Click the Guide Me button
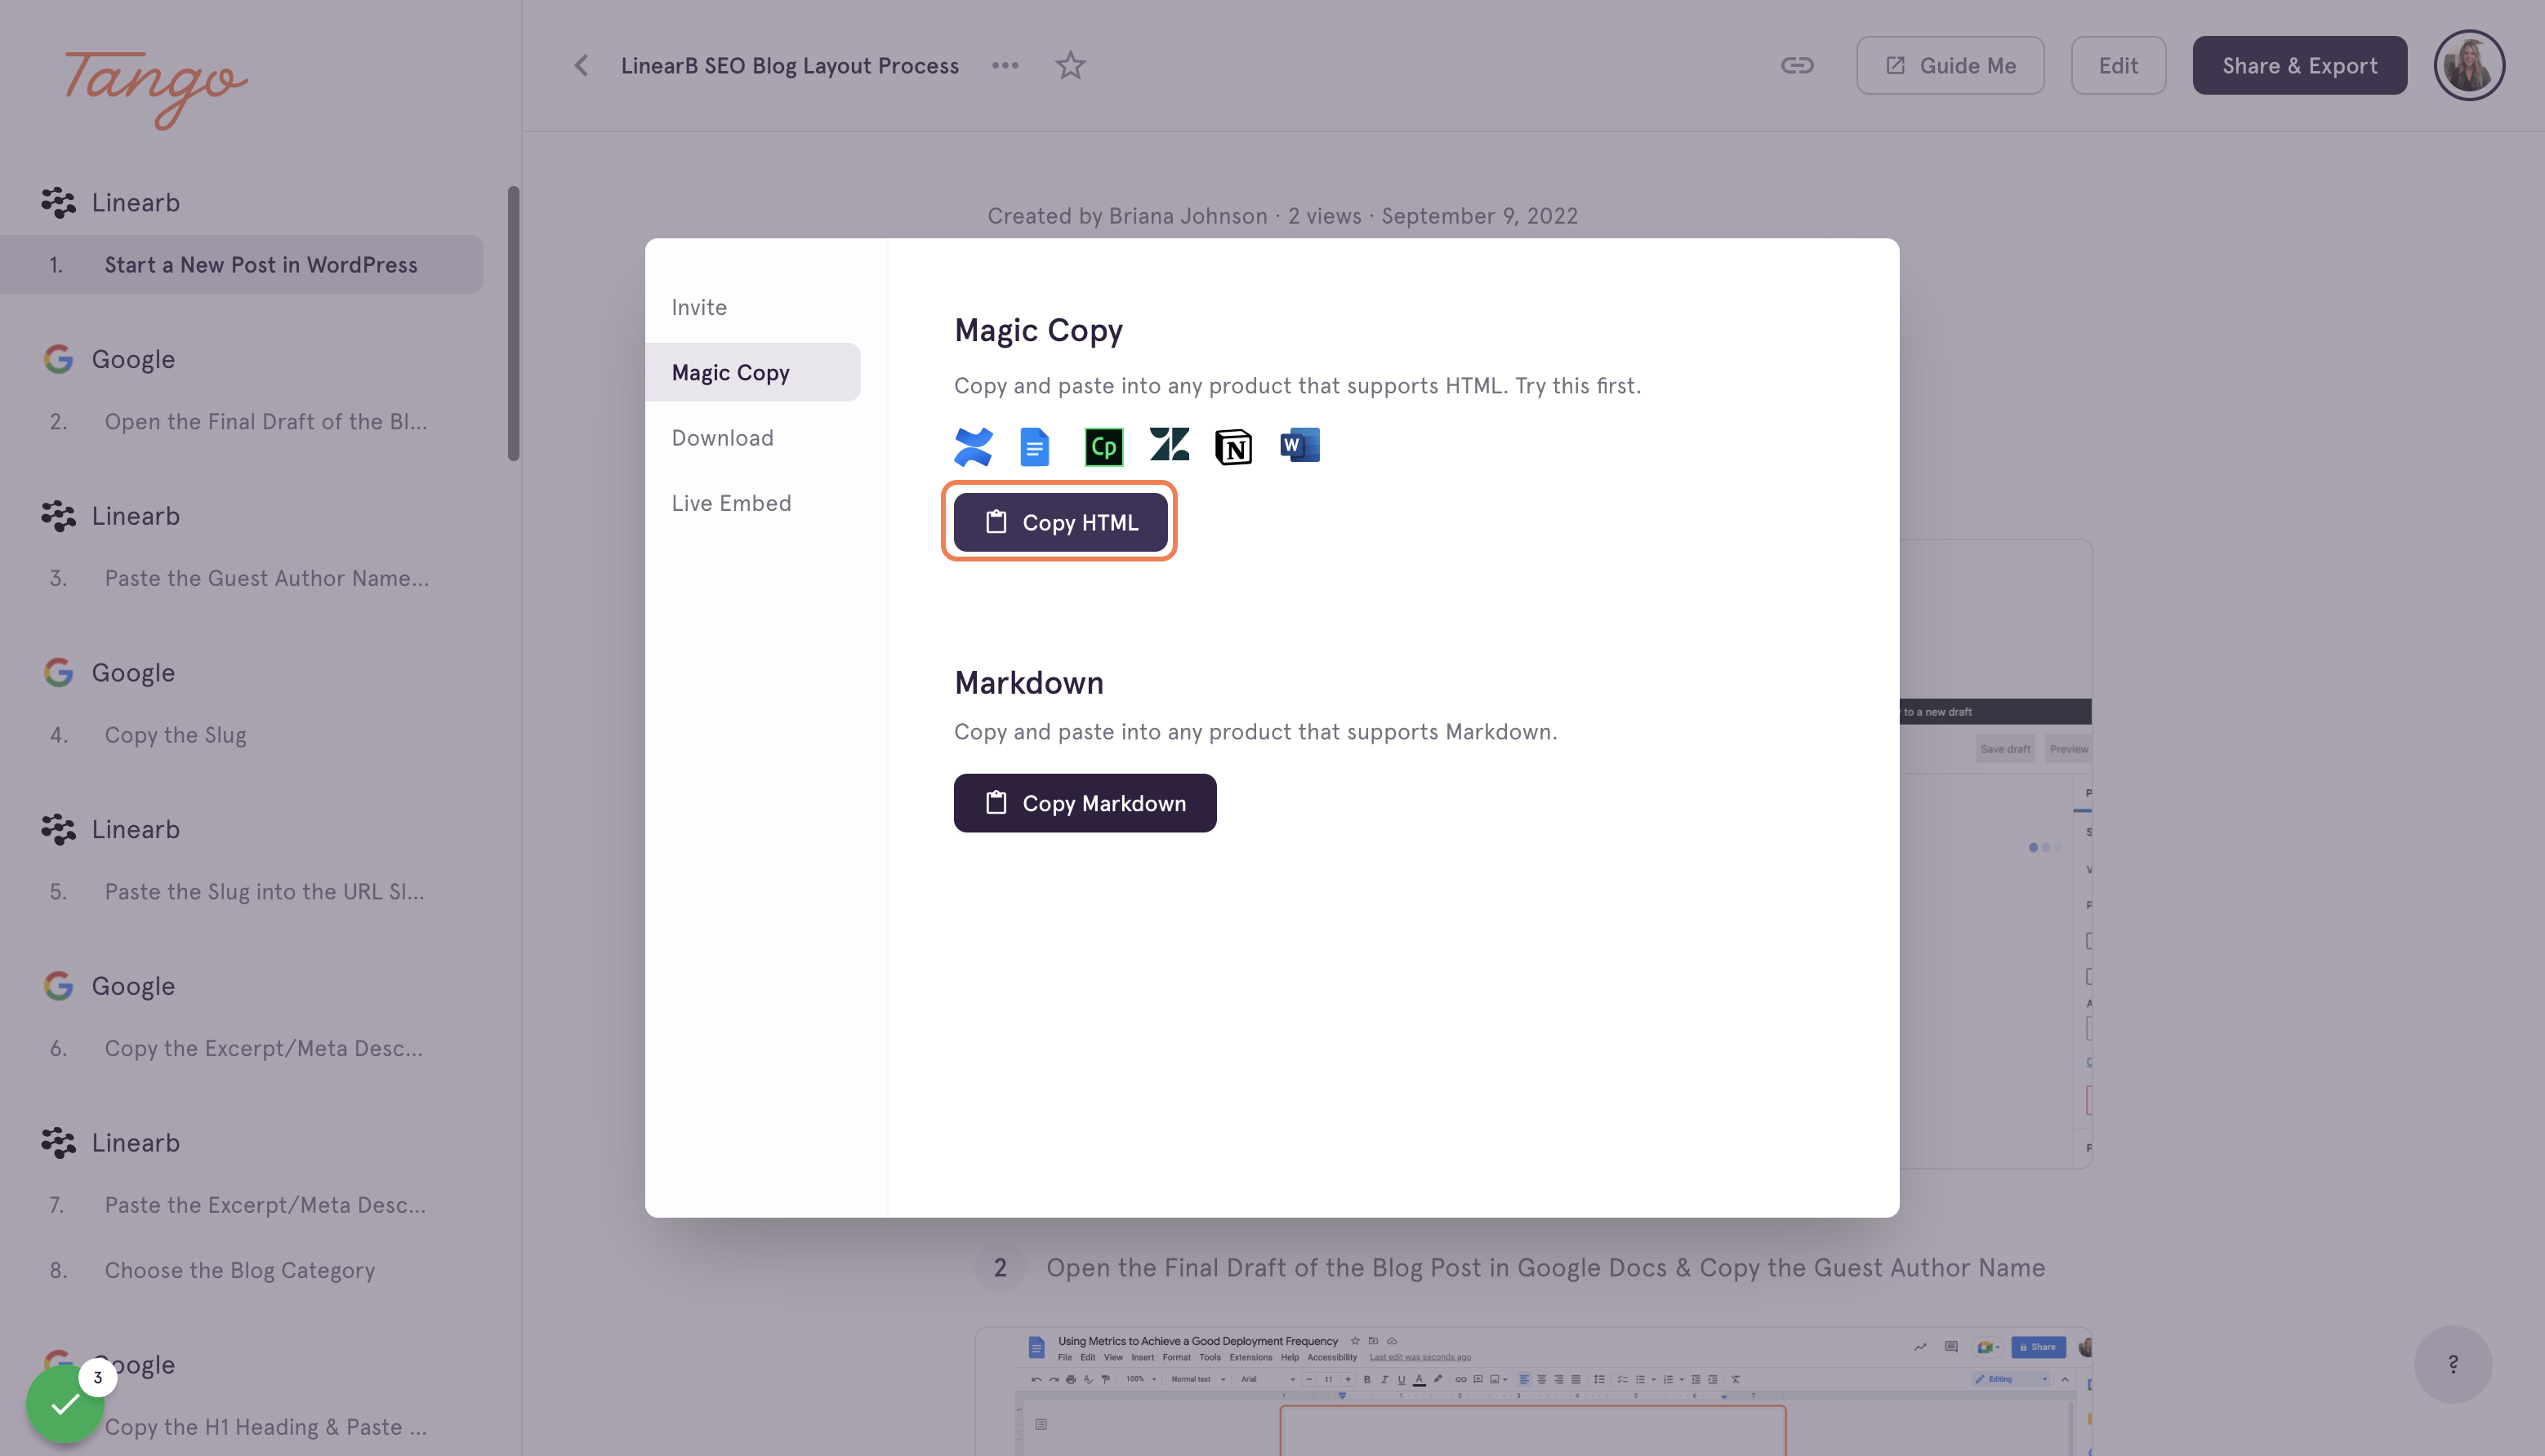2545x1456 pixels. (x=1950, y=66)
